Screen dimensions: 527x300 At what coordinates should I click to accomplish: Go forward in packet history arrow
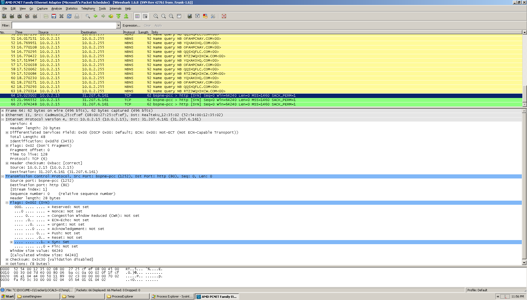[x=103, y=16]
